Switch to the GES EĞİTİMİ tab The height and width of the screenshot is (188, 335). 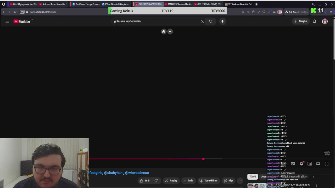208,4
